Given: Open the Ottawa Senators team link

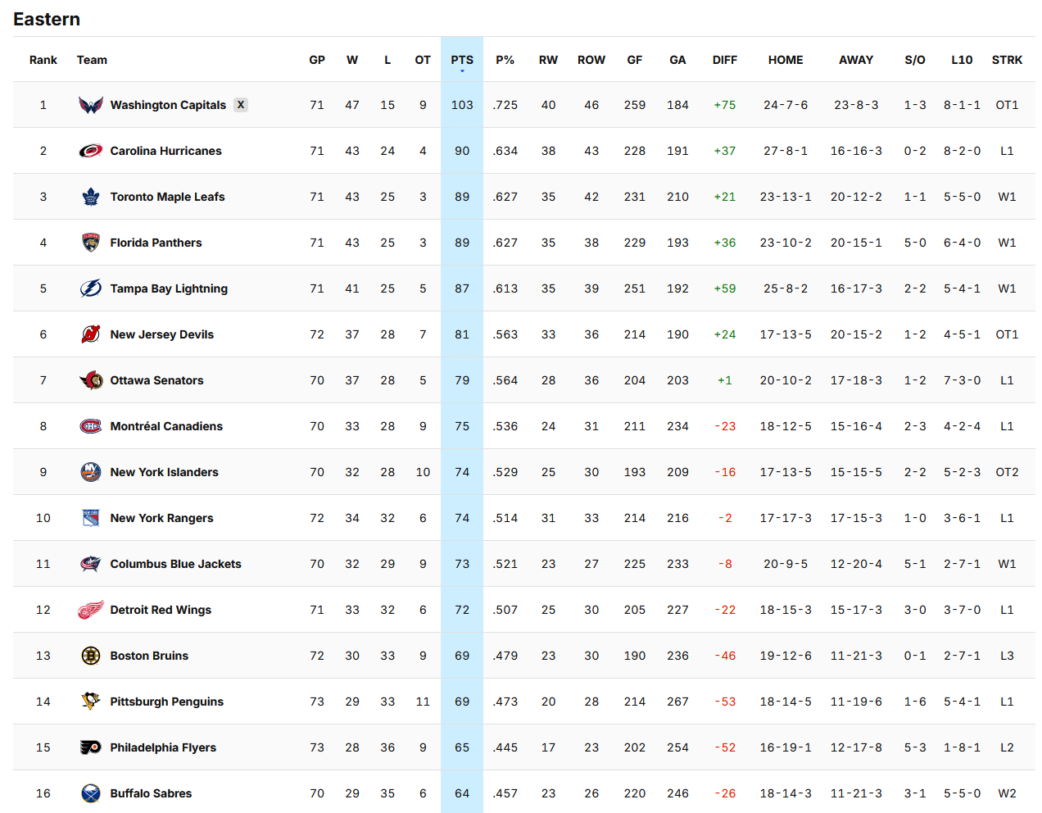Looking at the screenshot, I should [x=157, y=380].
